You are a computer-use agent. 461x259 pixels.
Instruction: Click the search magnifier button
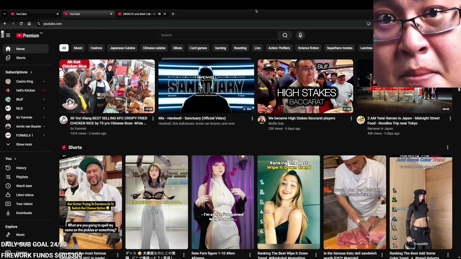pos(285,35)
